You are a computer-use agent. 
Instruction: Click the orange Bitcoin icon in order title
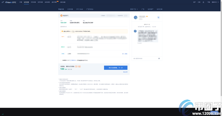click(x=61, y=16)
